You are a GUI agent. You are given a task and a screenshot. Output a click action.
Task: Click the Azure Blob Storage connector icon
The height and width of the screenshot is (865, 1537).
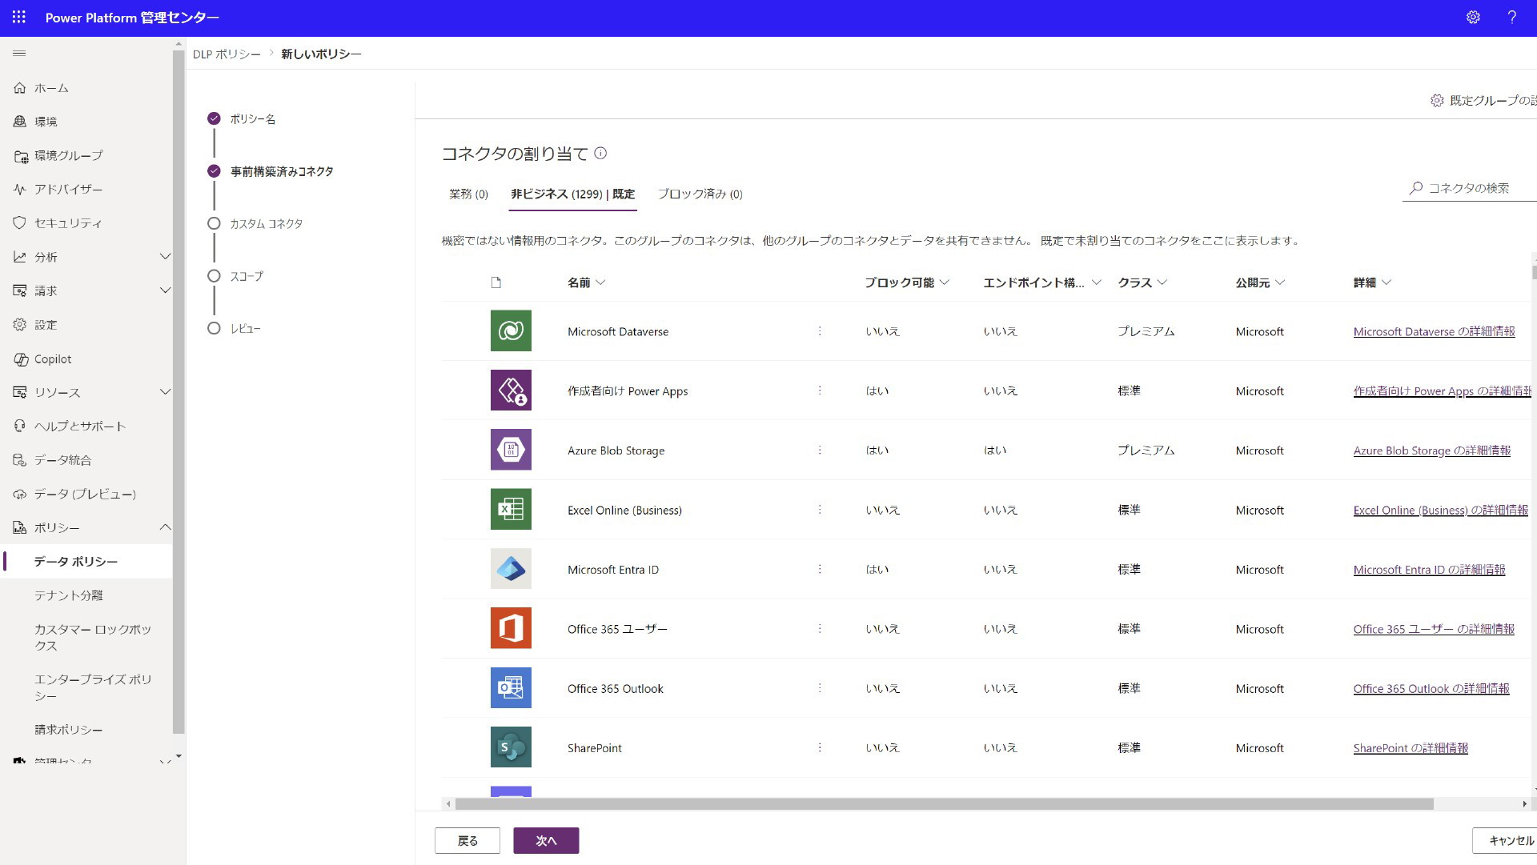pos(511,450)
